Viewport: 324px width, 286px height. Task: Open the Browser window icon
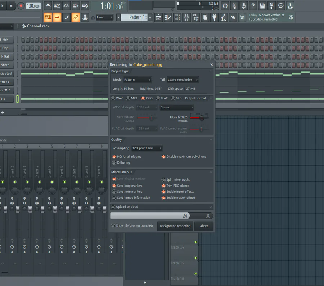tap(196, 17)
